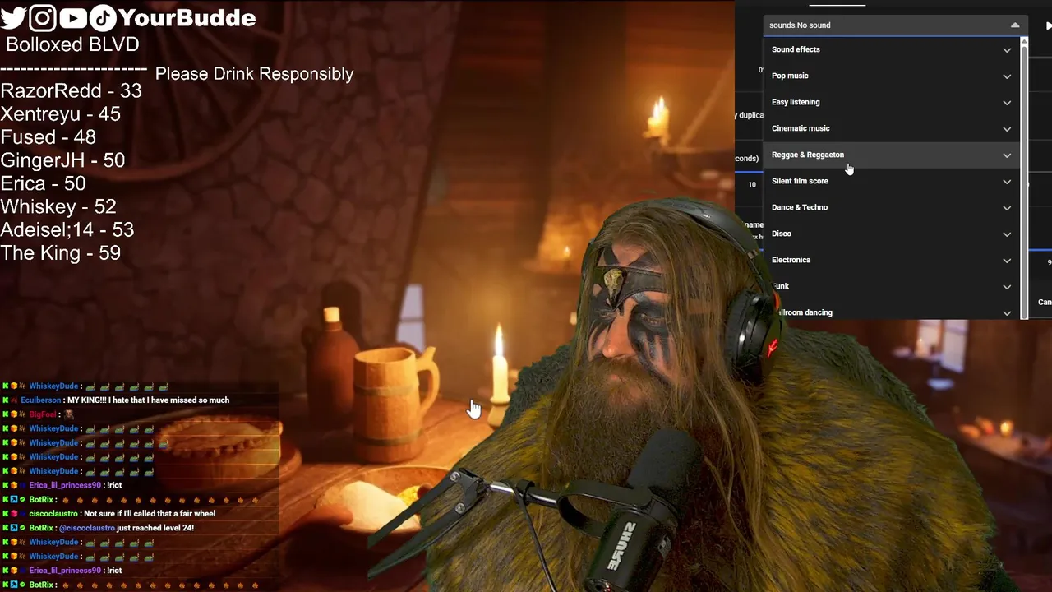Click 'Not sure if I'll called that a fair wheel'
The width and height of the screenshot is (1052, 592).
(150, 514)
